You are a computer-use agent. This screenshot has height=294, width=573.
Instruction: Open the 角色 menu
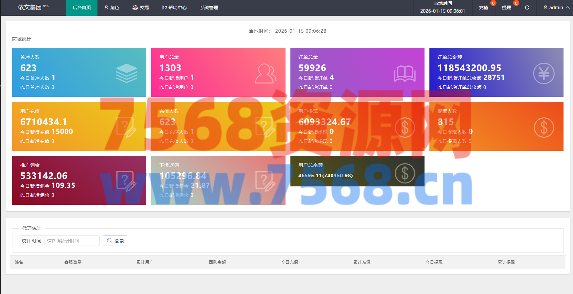click(112, 8)
